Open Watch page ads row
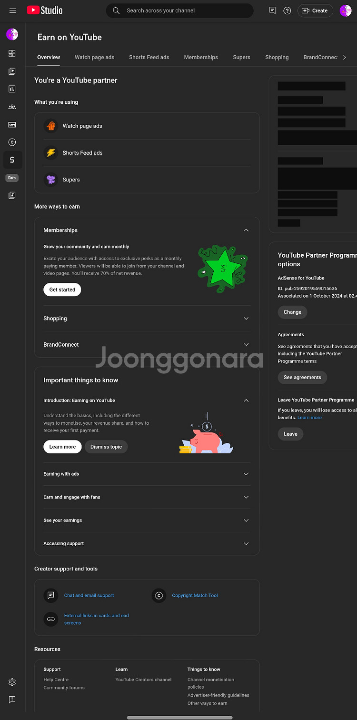The image size is (357, 720). click(x=147, y=126)
